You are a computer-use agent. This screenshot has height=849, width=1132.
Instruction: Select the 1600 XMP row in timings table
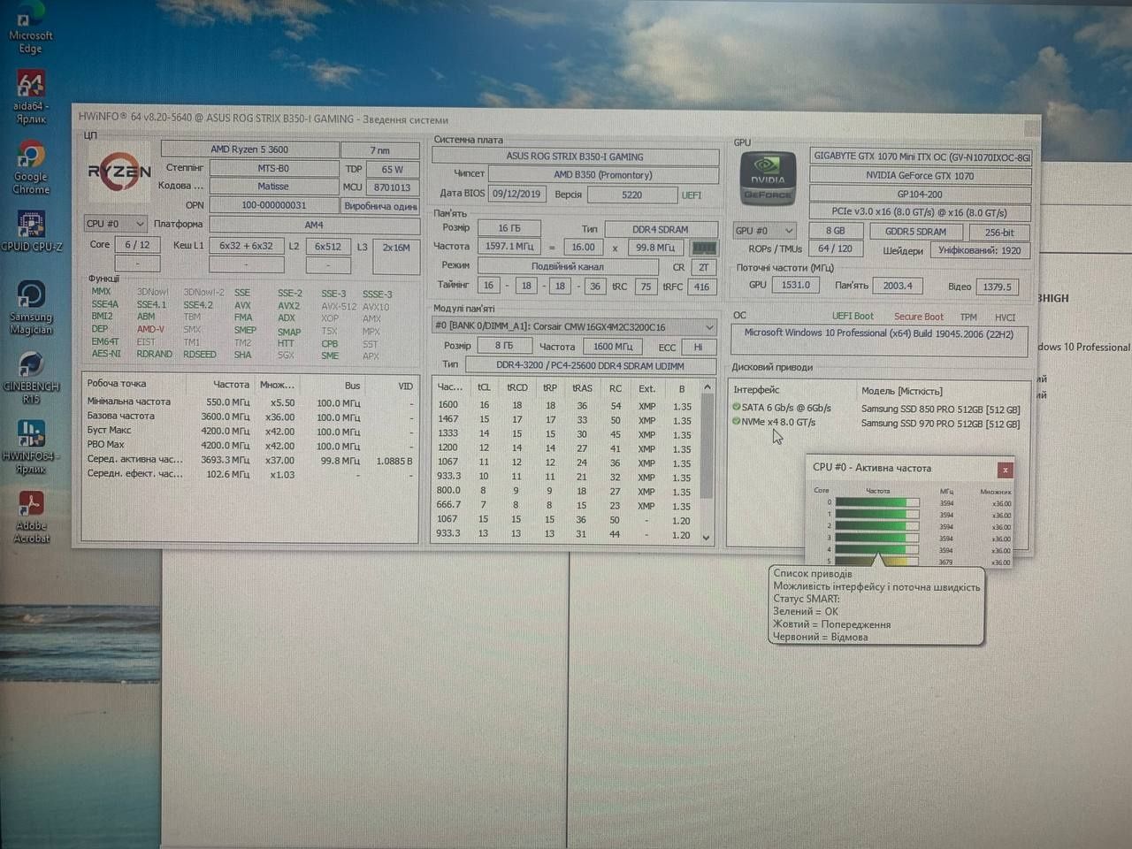pos(565,406)
